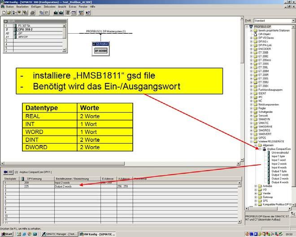The width and height of the screenshot is (296, 237).
Task: Click the Copy toolbar icon
Action: click(x=41, y=13)
